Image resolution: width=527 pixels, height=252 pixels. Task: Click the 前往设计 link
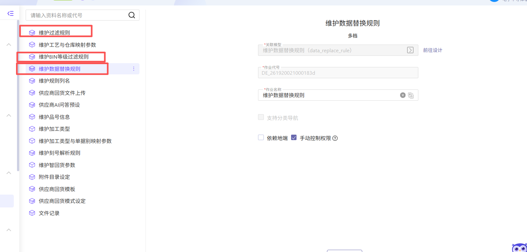click(432, 50)
